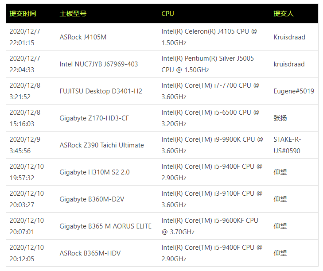The image size is (323, 271).
Task: Click Gigabyte H310M S2 2.0 cell
Action: click(x=107, y=172)
